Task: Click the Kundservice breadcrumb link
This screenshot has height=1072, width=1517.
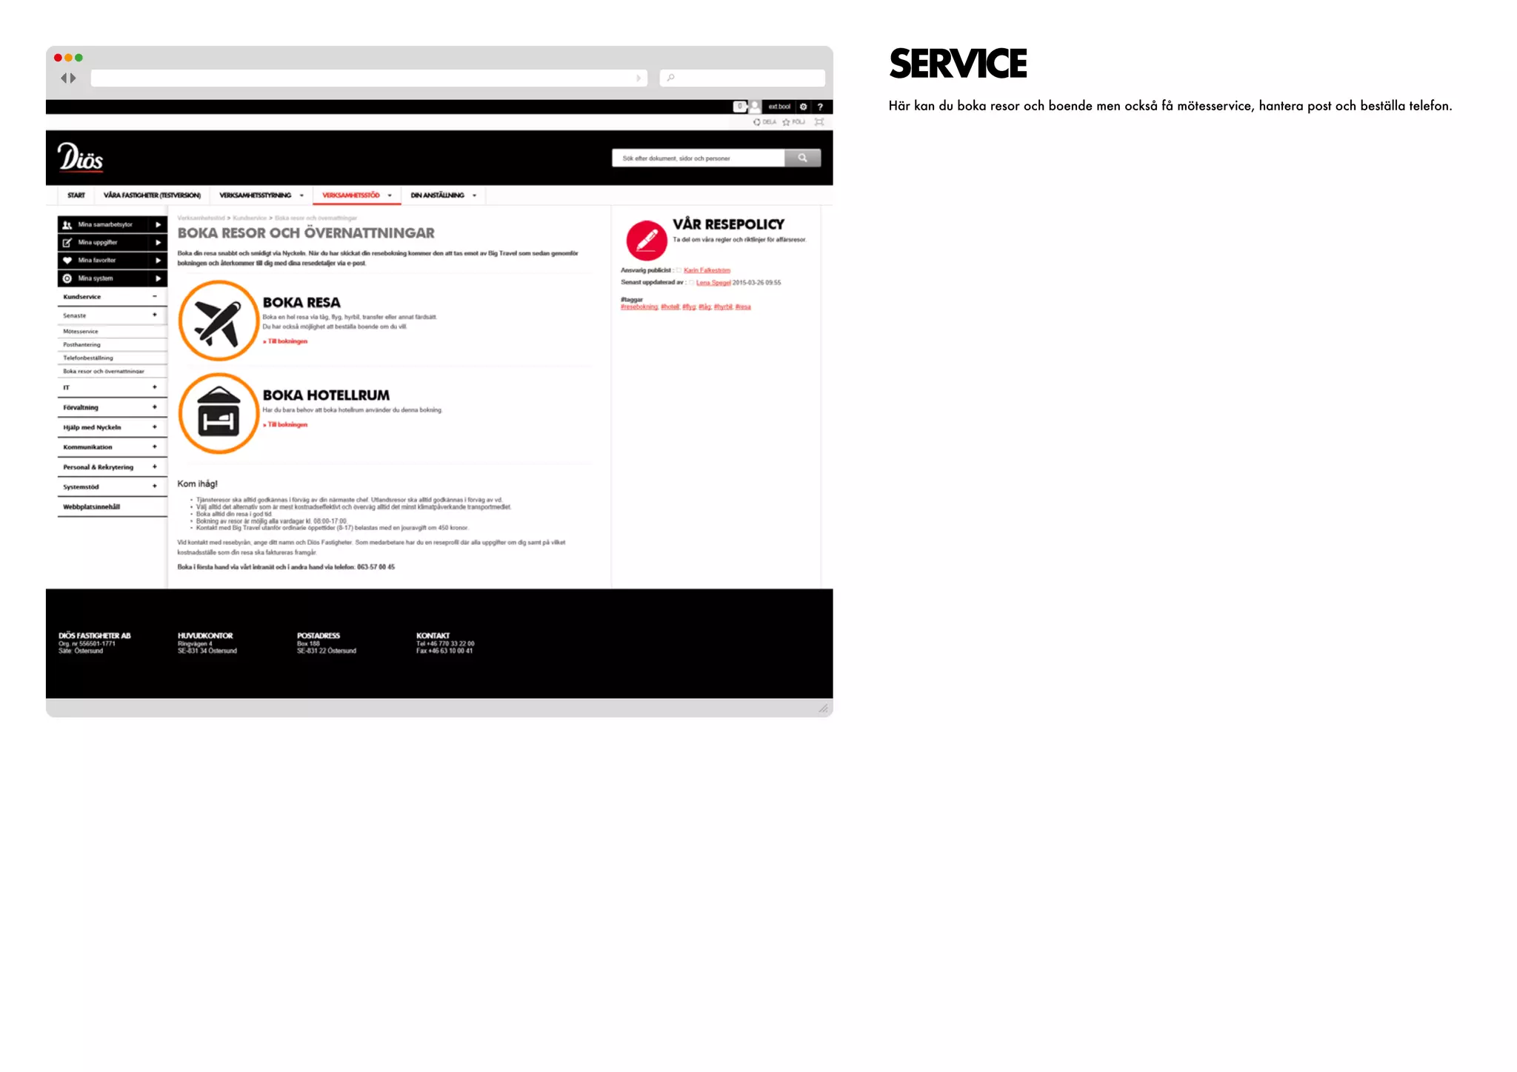Action: pos(250,218)
